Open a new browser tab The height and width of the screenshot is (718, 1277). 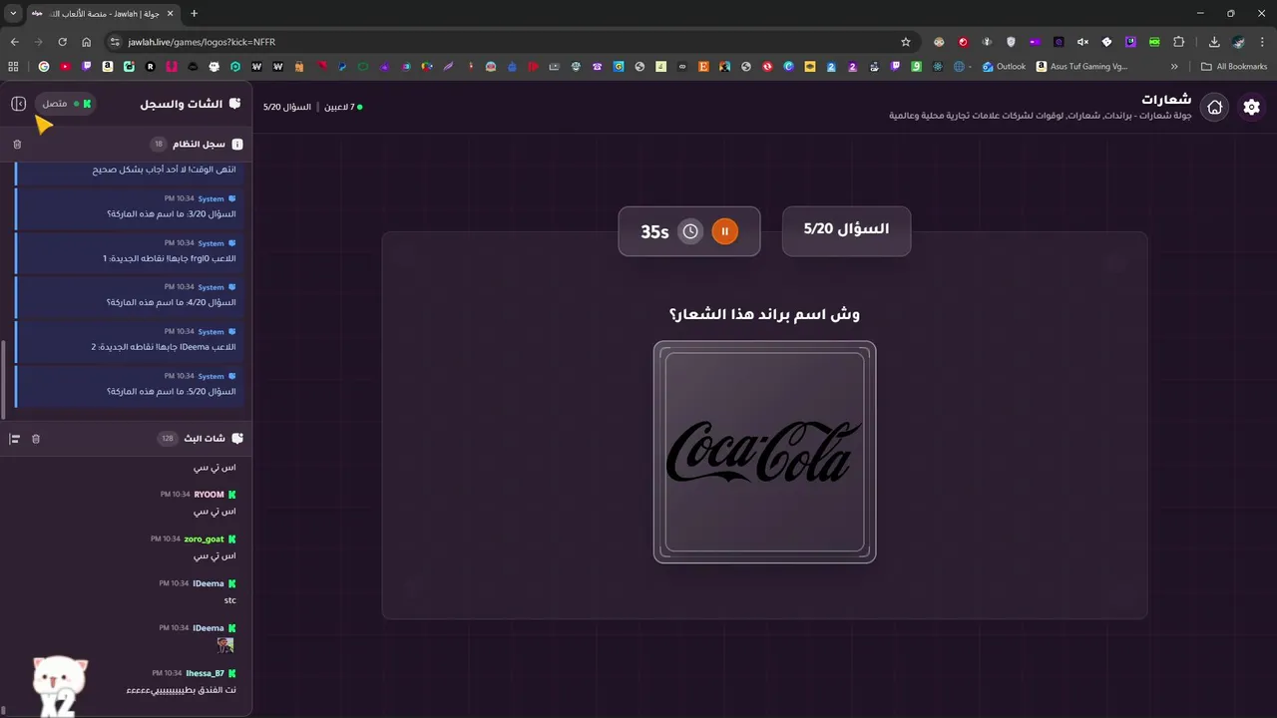pos(194,13)
